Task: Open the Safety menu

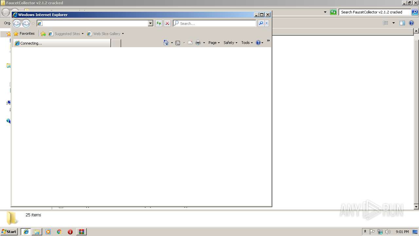Action: (230, 43)
